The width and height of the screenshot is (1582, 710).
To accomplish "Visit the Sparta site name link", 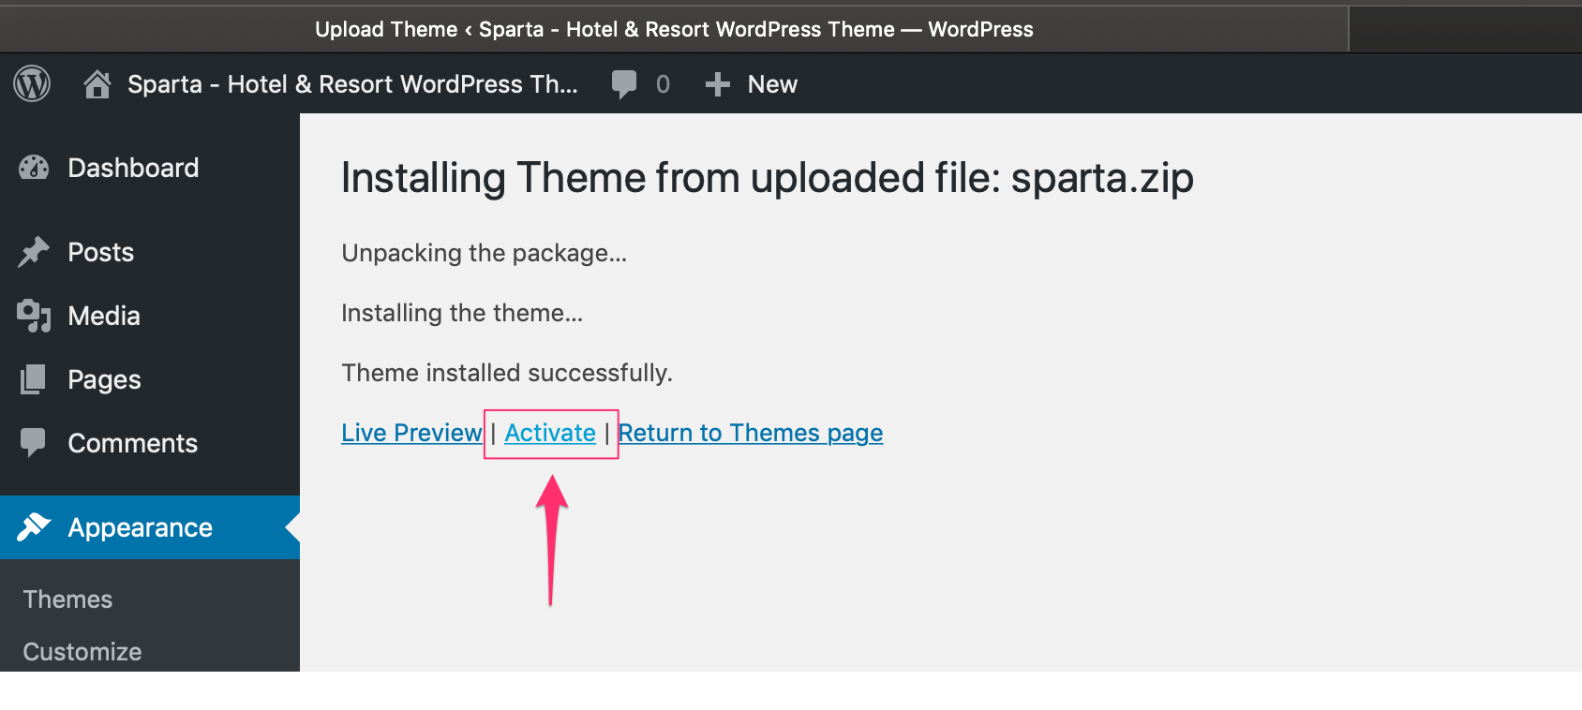I will [352, 84].
